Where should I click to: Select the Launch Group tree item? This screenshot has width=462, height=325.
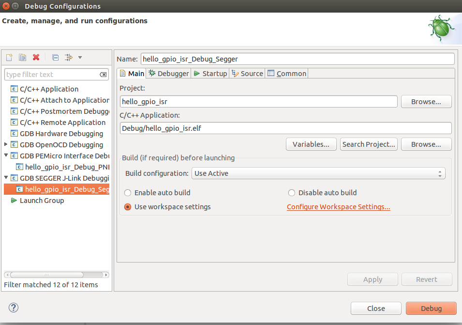42,201
